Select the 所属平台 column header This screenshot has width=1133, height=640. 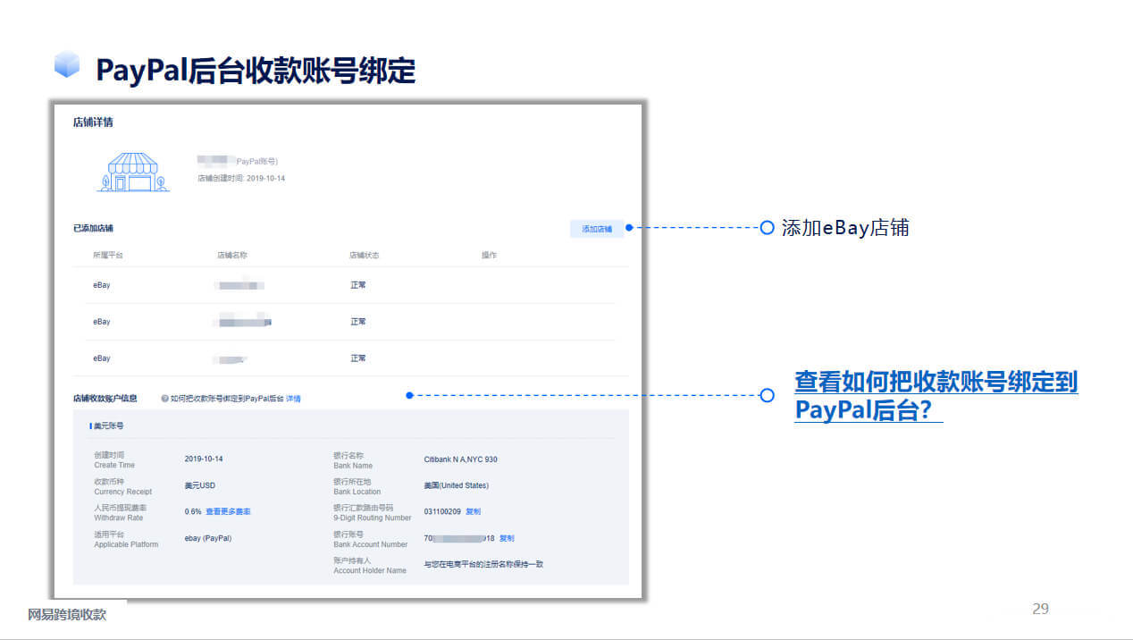(x=108, y=256)
